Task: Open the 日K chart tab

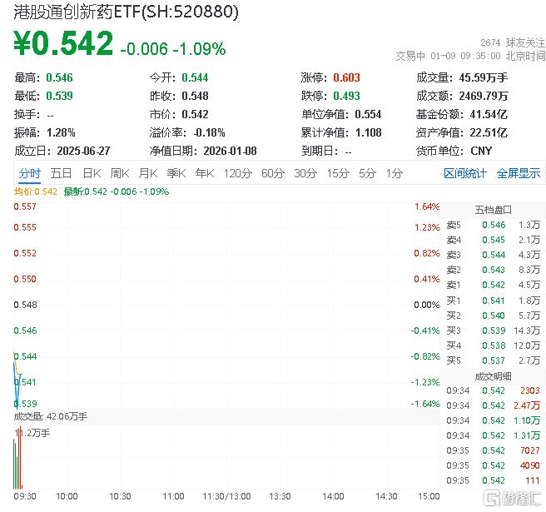Action: 92,173
